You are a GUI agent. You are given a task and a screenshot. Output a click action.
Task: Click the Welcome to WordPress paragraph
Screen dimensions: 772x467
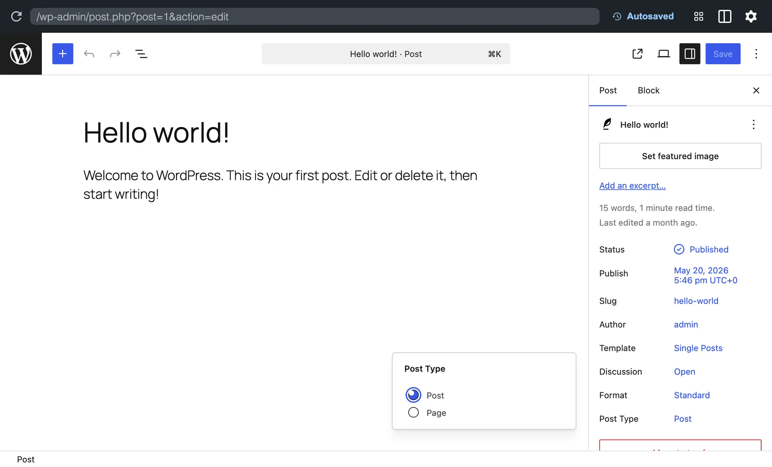coord(280,184)
